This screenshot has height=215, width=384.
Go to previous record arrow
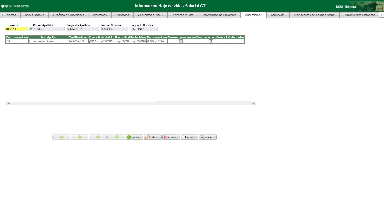click(79, 137)
